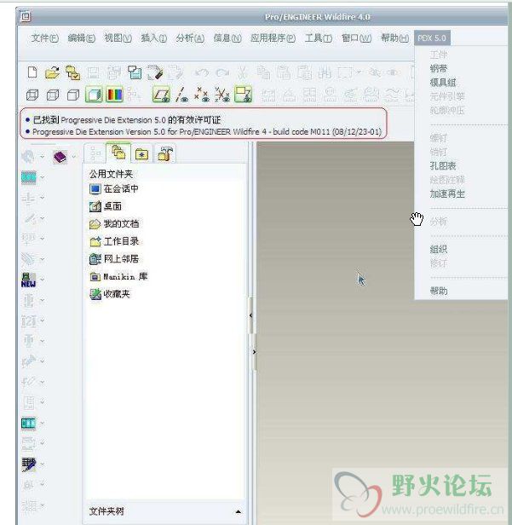Open the 编辑(E) menu
Viewport: 512px width, 525px height.
[81, 38]
